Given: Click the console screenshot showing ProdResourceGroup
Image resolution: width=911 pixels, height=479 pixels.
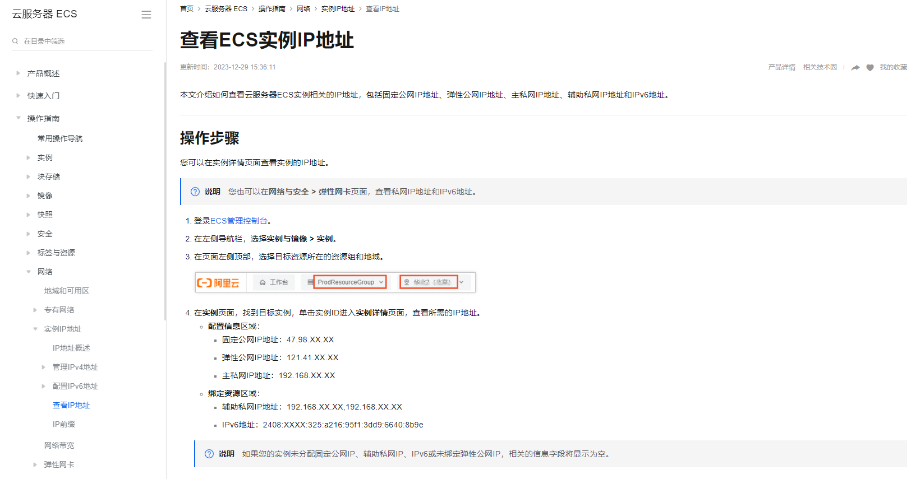Looking at the screenshot, I should (335, 282).
